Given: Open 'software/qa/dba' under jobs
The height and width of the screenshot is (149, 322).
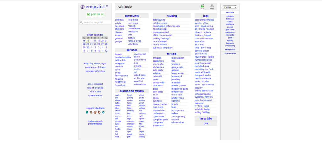Looking at the screenshot, I should click(x=203, y=94).
